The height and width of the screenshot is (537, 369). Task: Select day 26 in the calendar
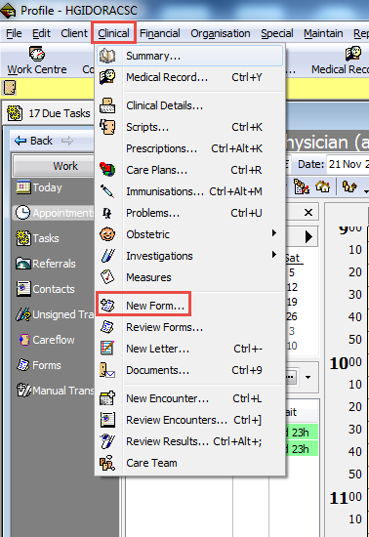[x=292, y=316]
